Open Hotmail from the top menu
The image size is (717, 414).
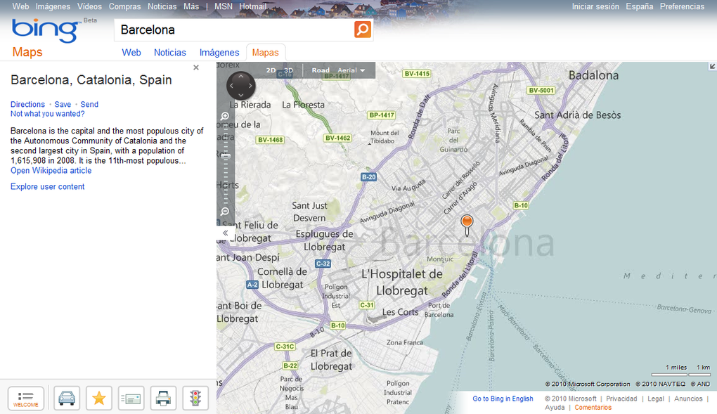(x=252, y=6)
